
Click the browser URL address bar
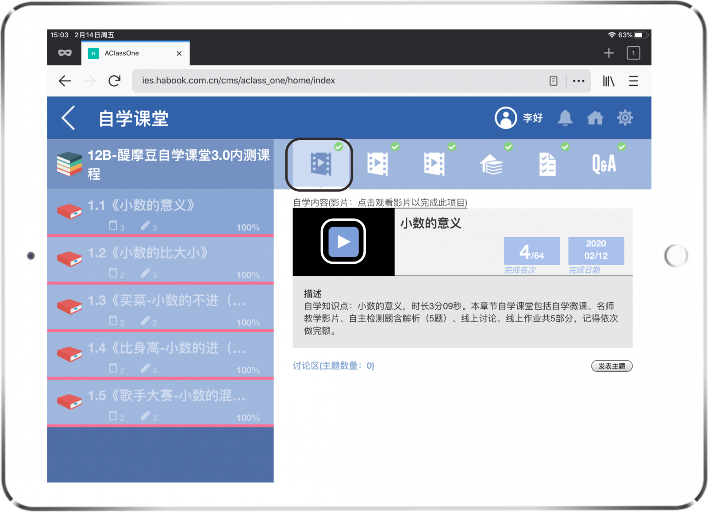336,81
